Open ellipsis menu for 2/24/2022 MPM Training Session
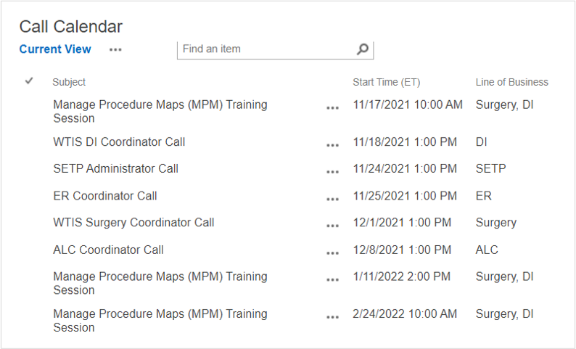This screenshot has width=576, height=349. coord(332,317)
